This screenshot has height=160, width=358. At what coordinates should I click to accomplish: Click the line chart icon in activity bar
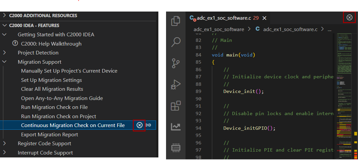coord(176,127)
